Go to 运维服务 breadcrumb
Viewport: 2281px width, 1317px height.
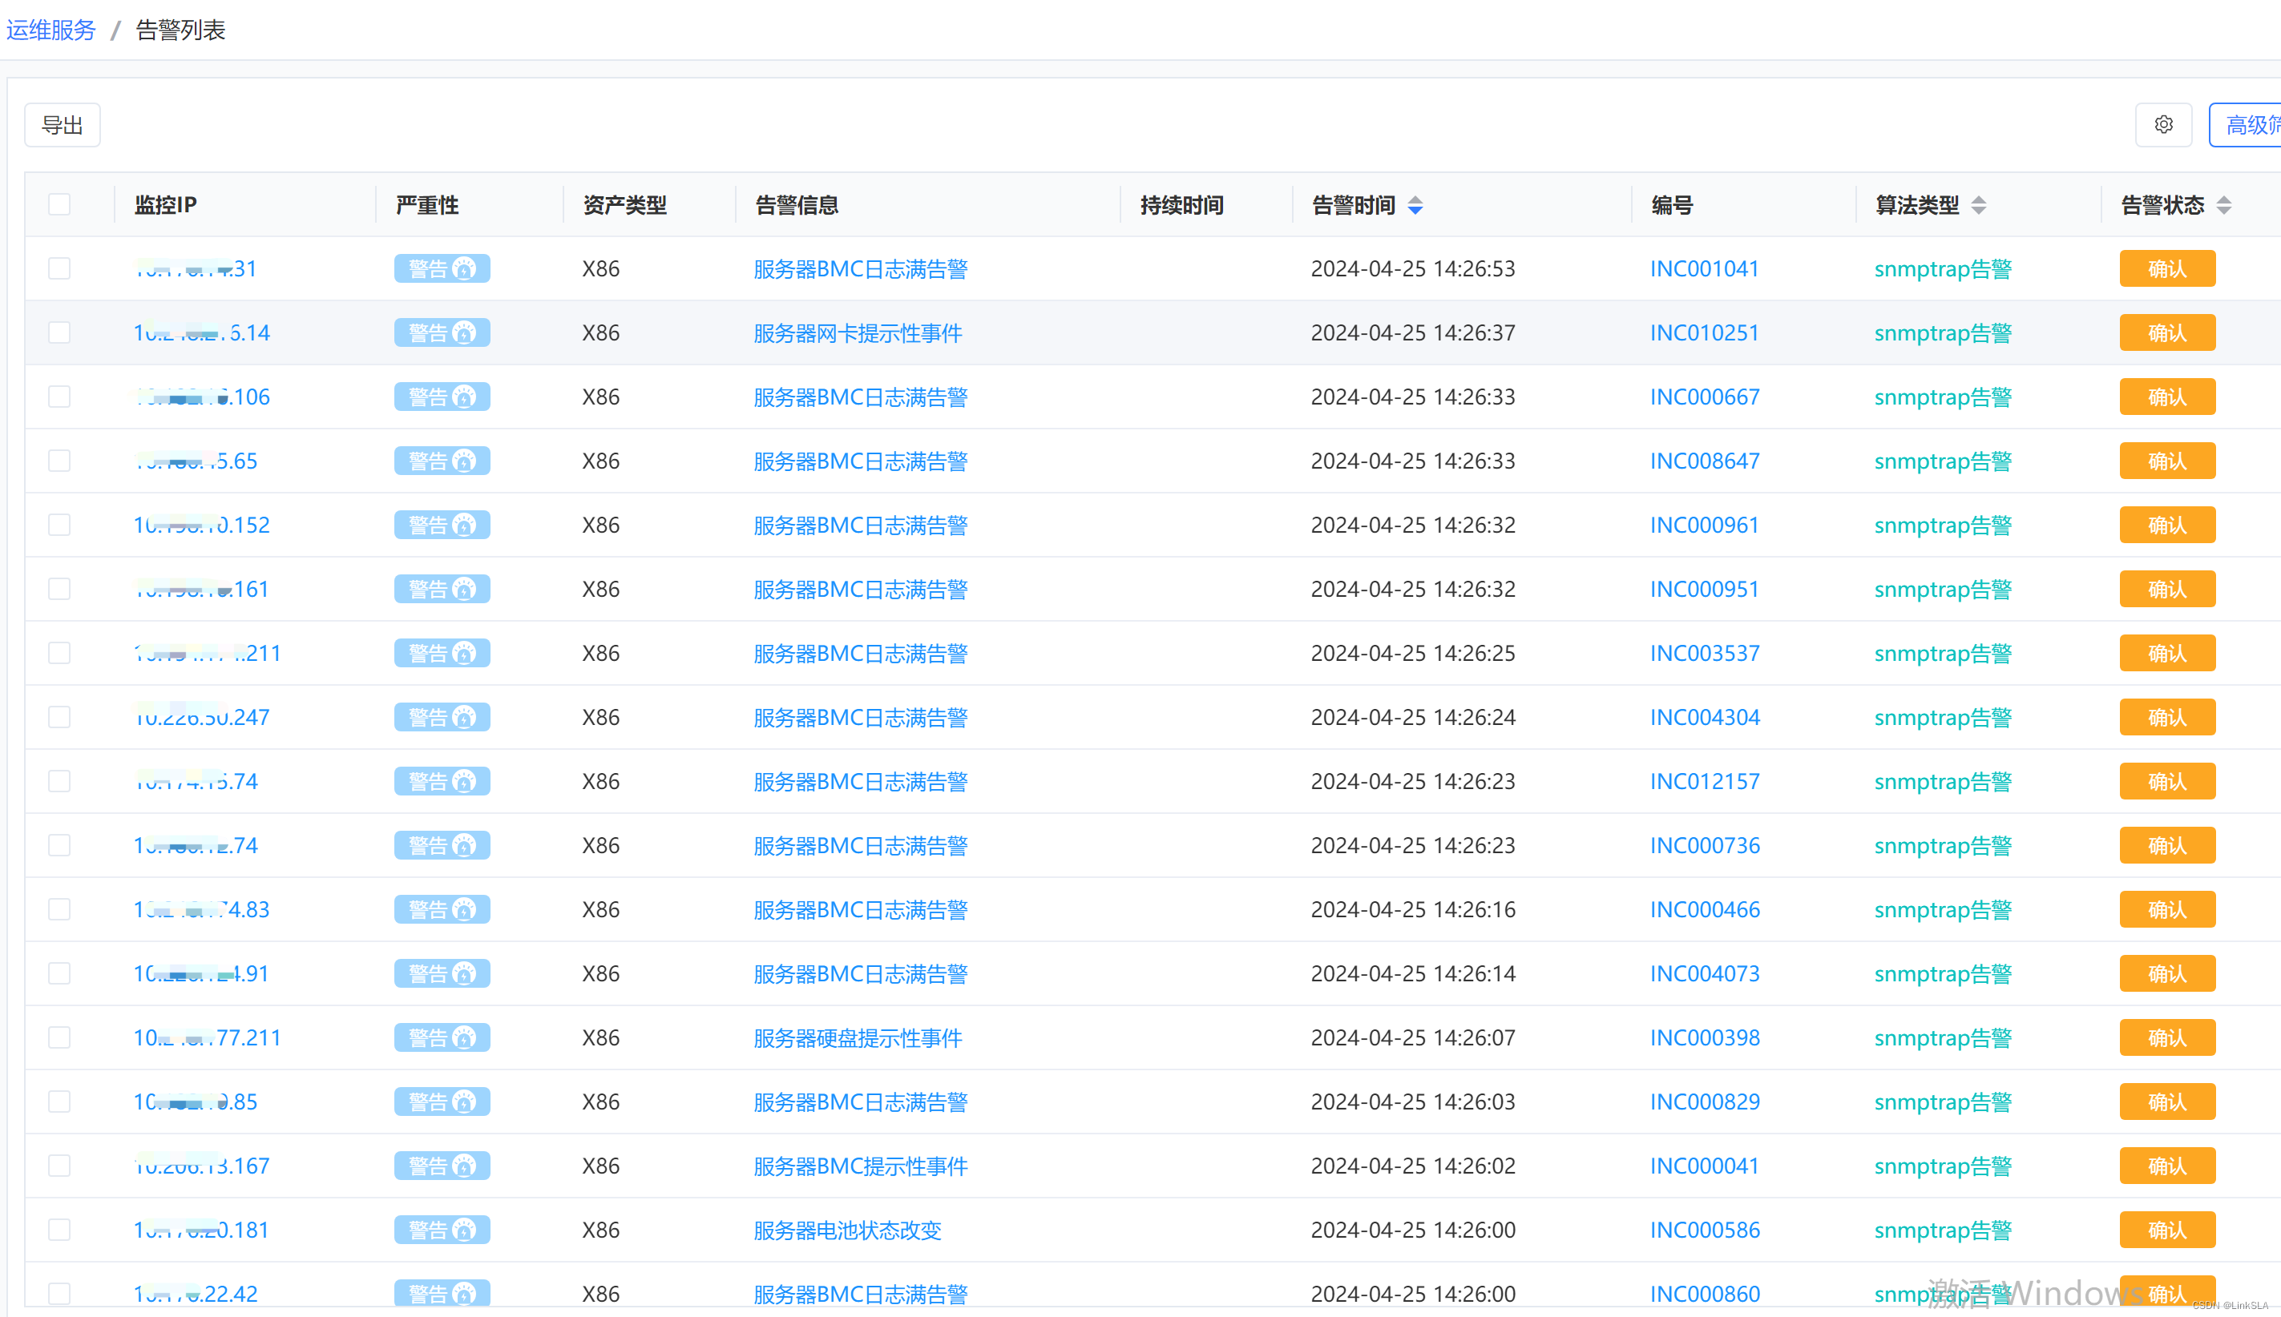click(50, 30)
